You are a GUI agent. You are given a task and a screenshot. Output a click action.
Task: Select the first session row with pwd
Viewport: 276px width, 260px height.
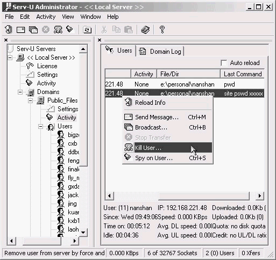(x=185, y=84)
